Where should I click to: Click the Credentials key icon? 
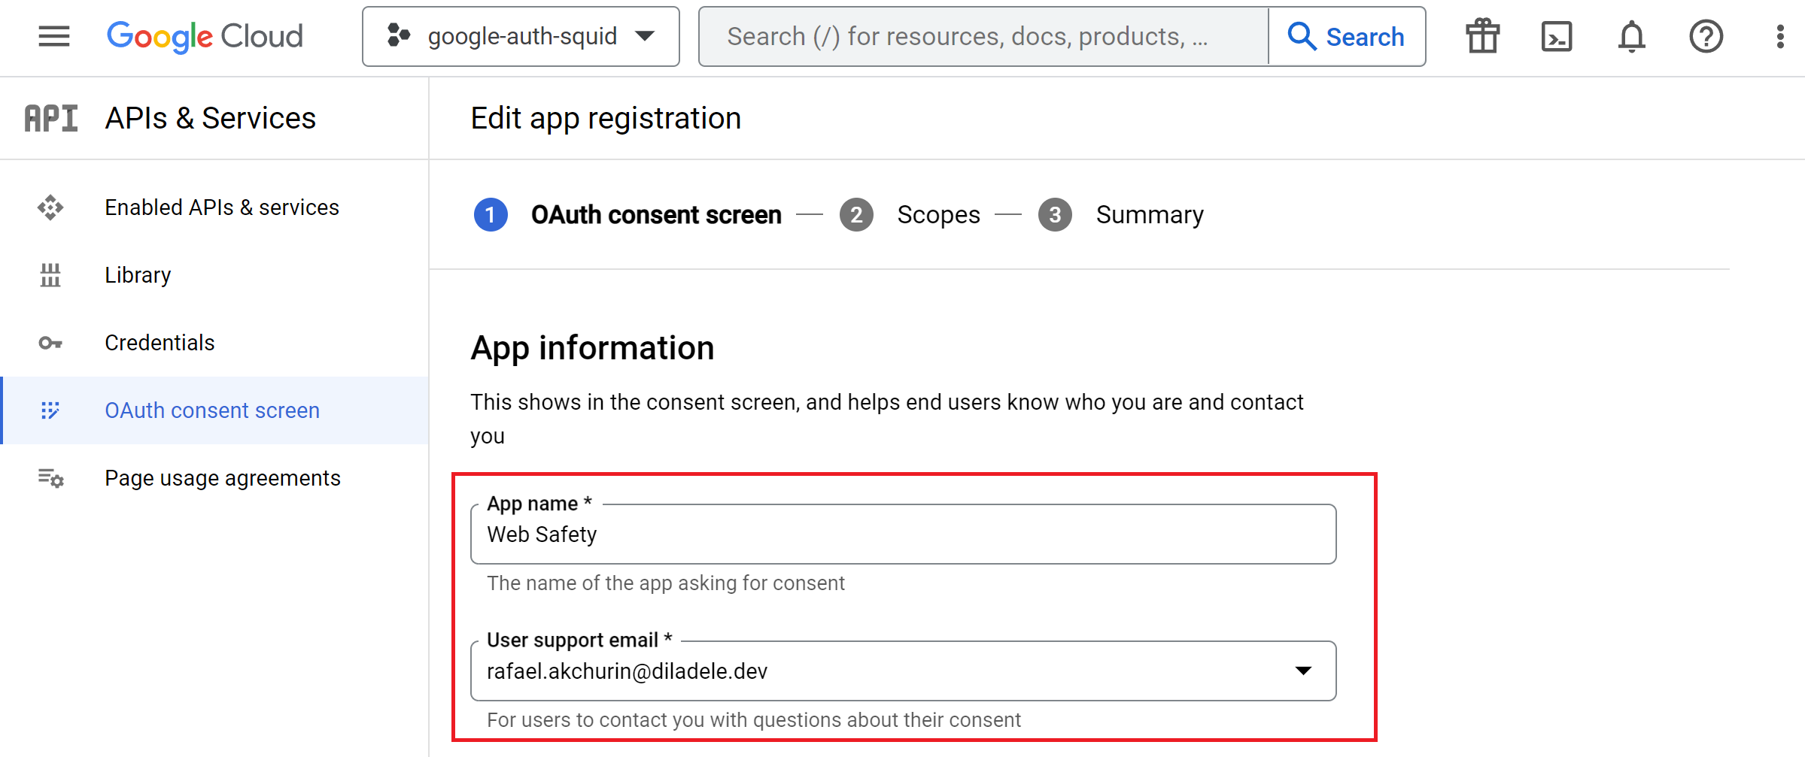point(50,343)
